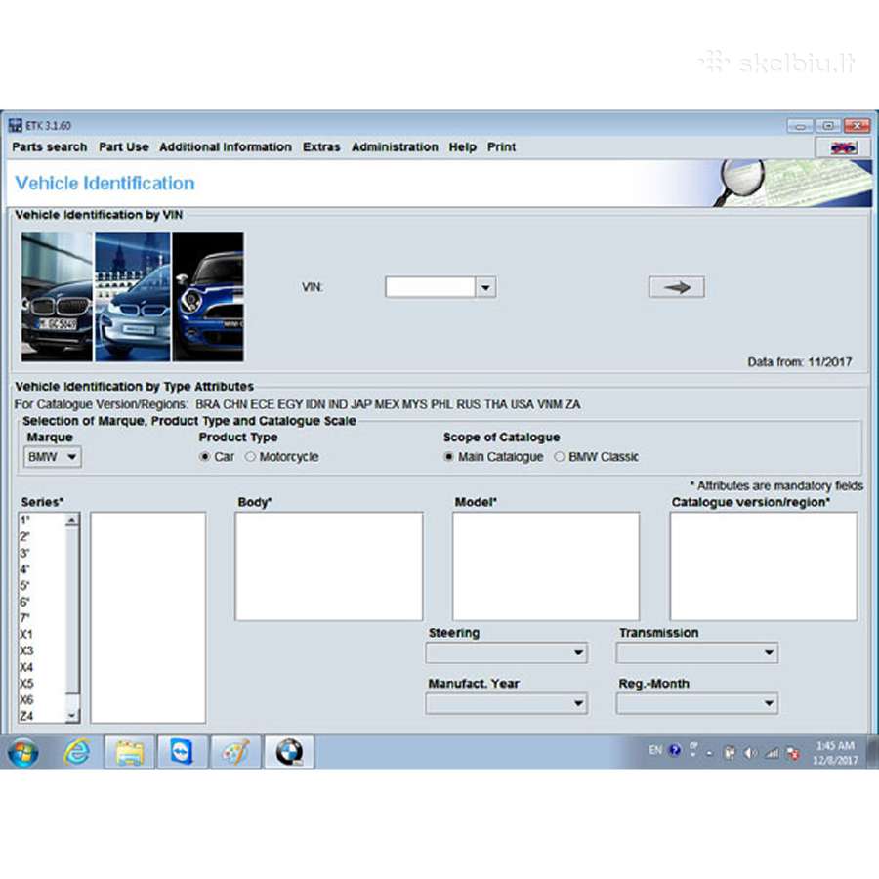Open the VIN dropdown arrow
879x879 pixels.
[485, 287]
